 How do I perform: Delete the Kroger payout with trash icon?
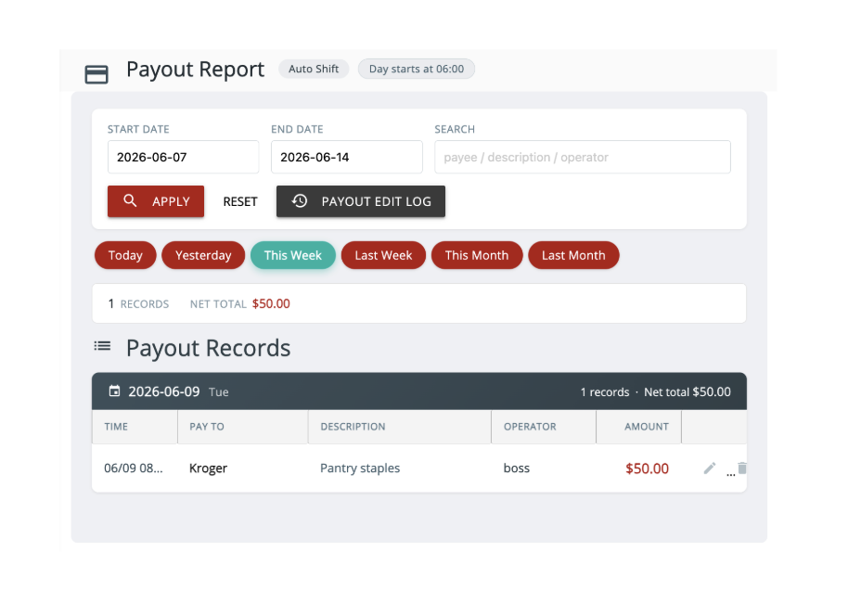[742, 468]
